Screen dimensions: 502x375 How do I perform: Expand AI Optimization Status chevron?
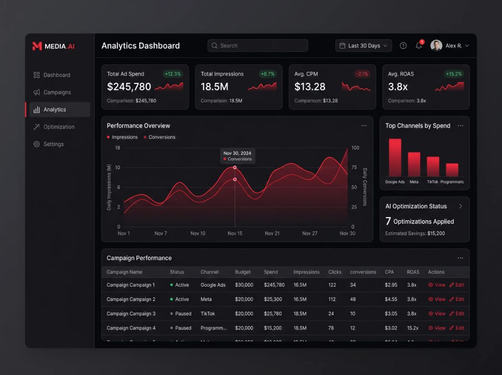[461, 206]
